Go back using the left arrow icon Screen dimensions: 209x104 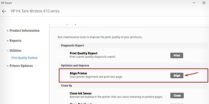(x=4, y=11)
